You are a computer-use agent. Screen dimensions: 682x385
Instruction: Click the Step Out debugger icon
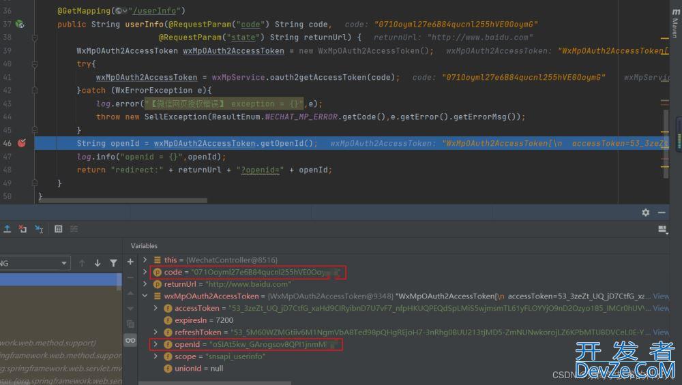coord(7,229)
